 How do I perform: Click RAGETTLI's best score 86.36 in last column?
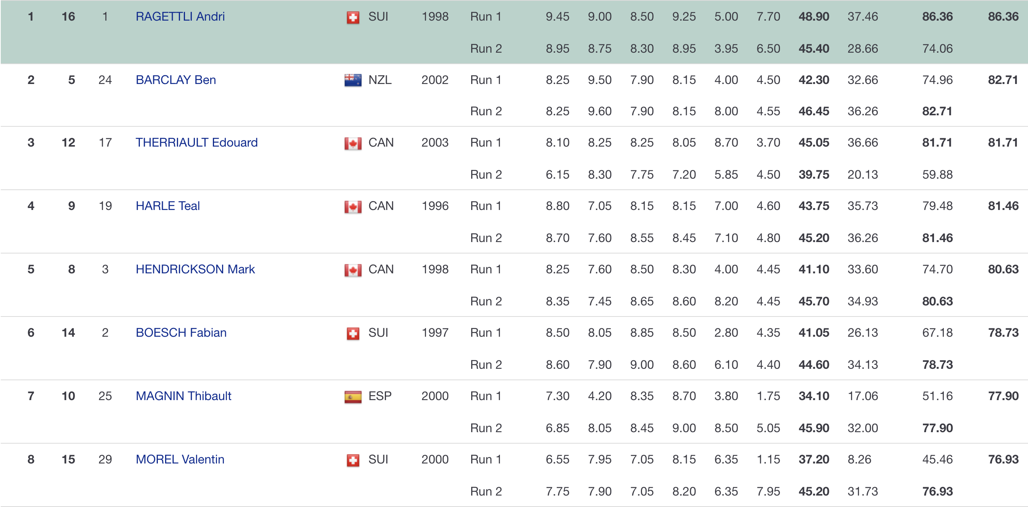(x=1003, y=16)
